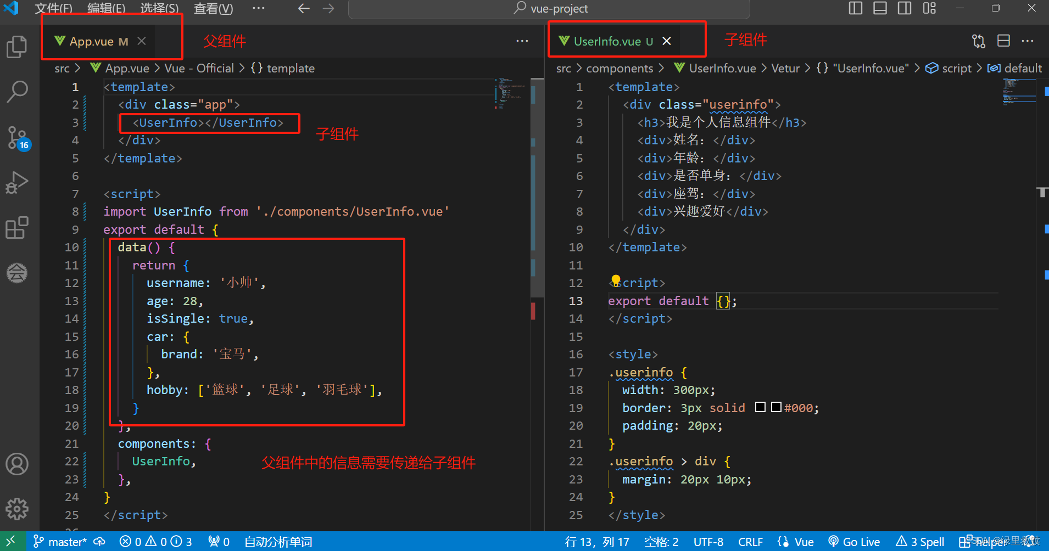The width and height of the screenshot is (1049, 551).
Task: Click 'components' breadcrumb in right editor
Action: point(620,68)
